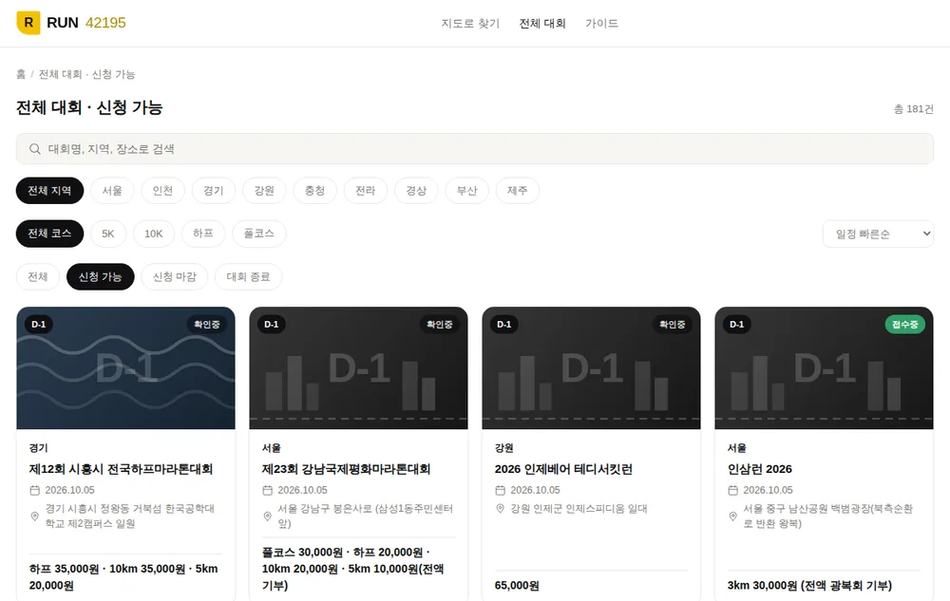Viewport: 950px width, 601px height.
Task: Click calendar icon on 인제베어 테디서킷런 card
Action: [500, 490]
